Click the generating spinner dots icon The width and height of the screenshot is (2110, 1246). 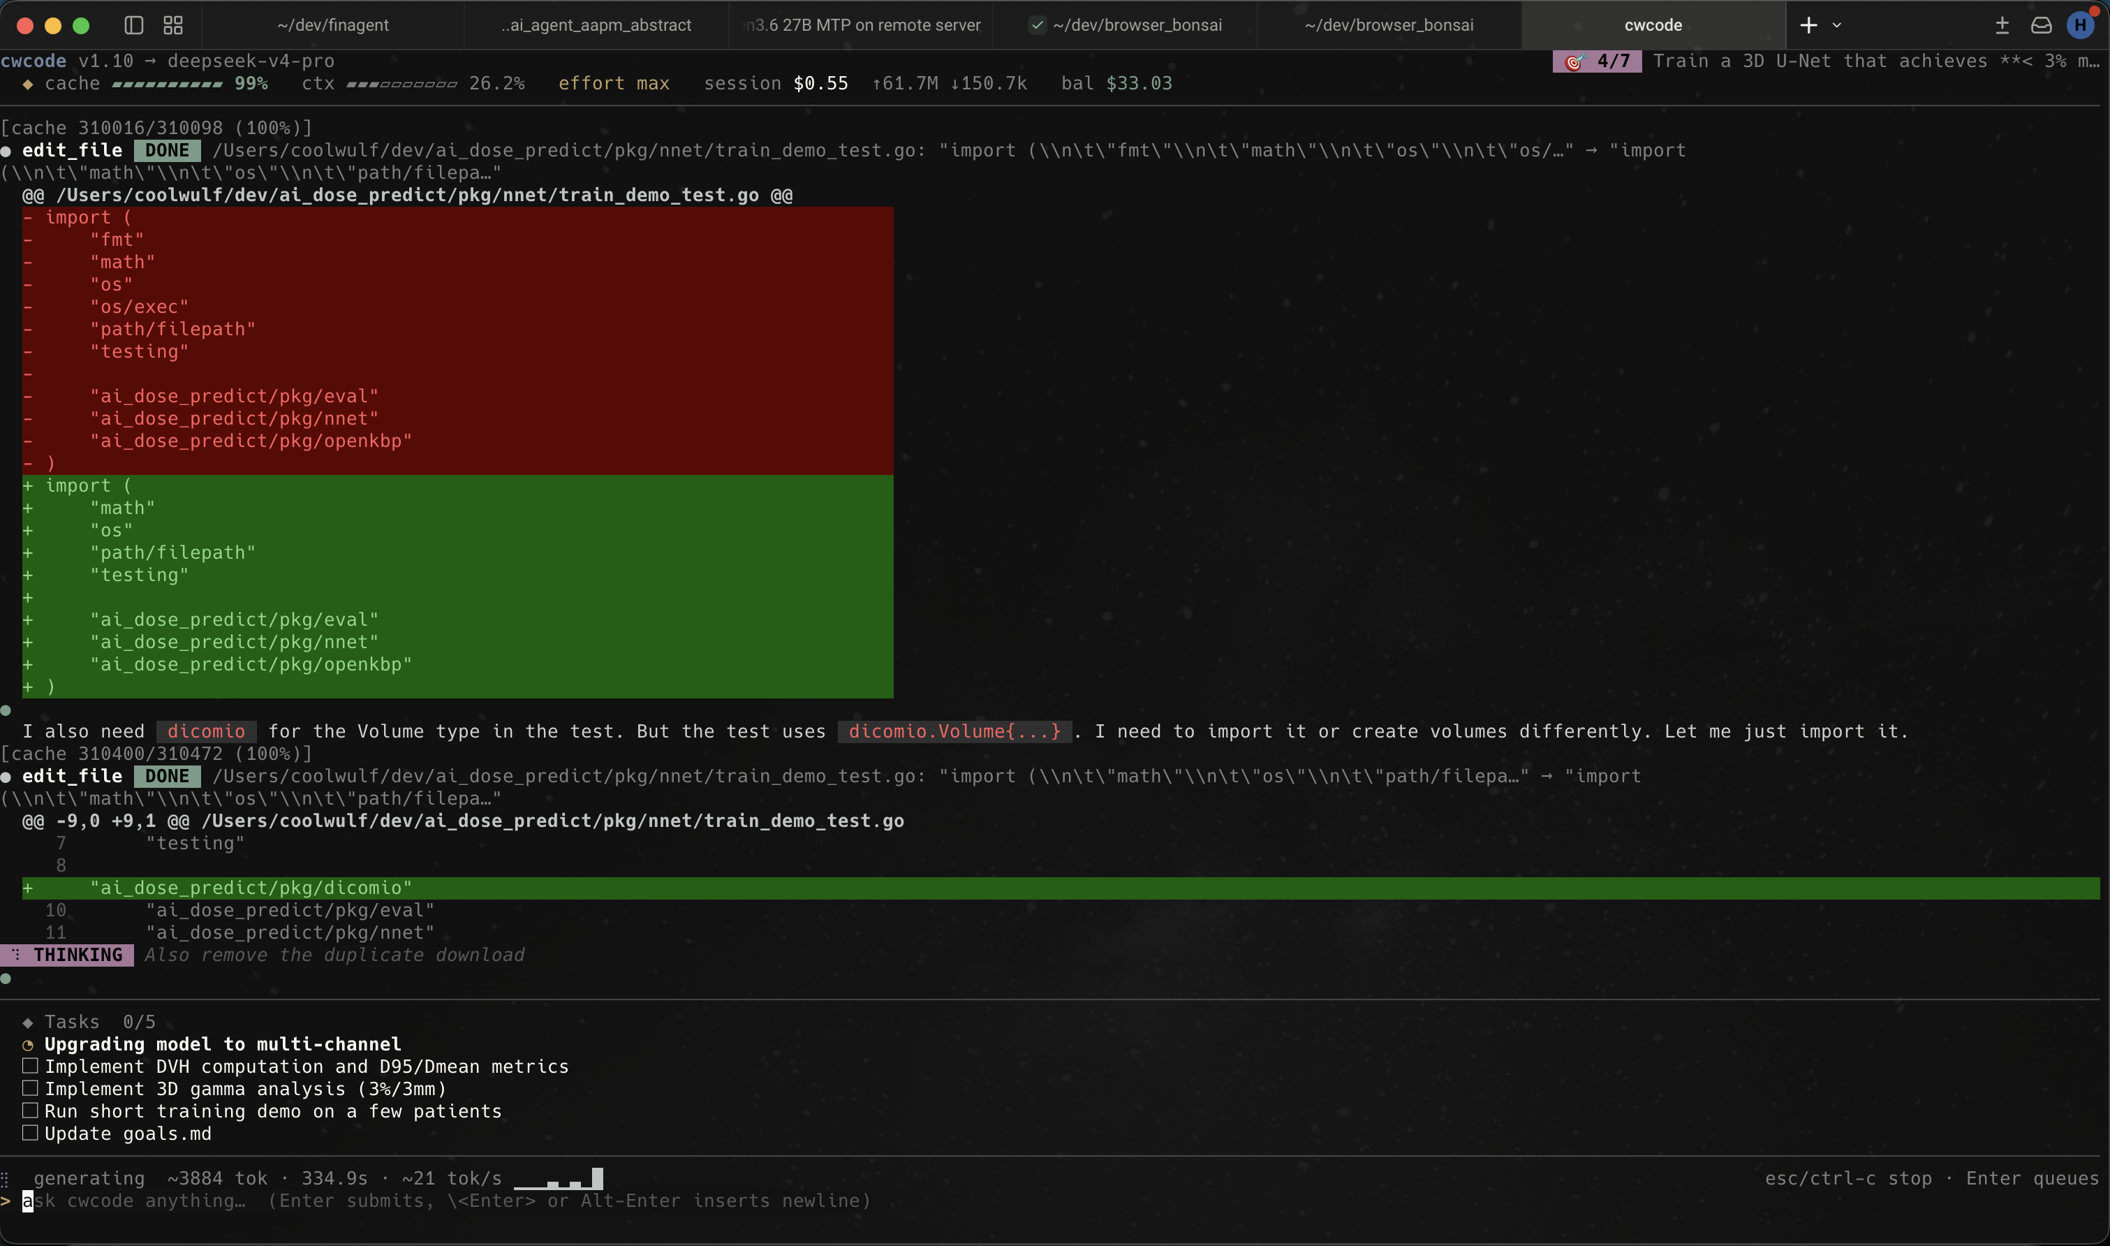[5, 1180]
